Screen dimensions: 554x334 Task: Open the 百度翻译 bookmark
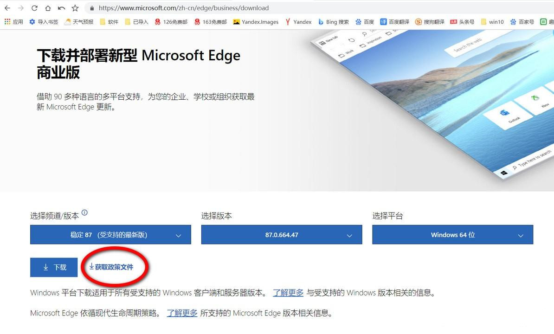(x=395, y=22)
